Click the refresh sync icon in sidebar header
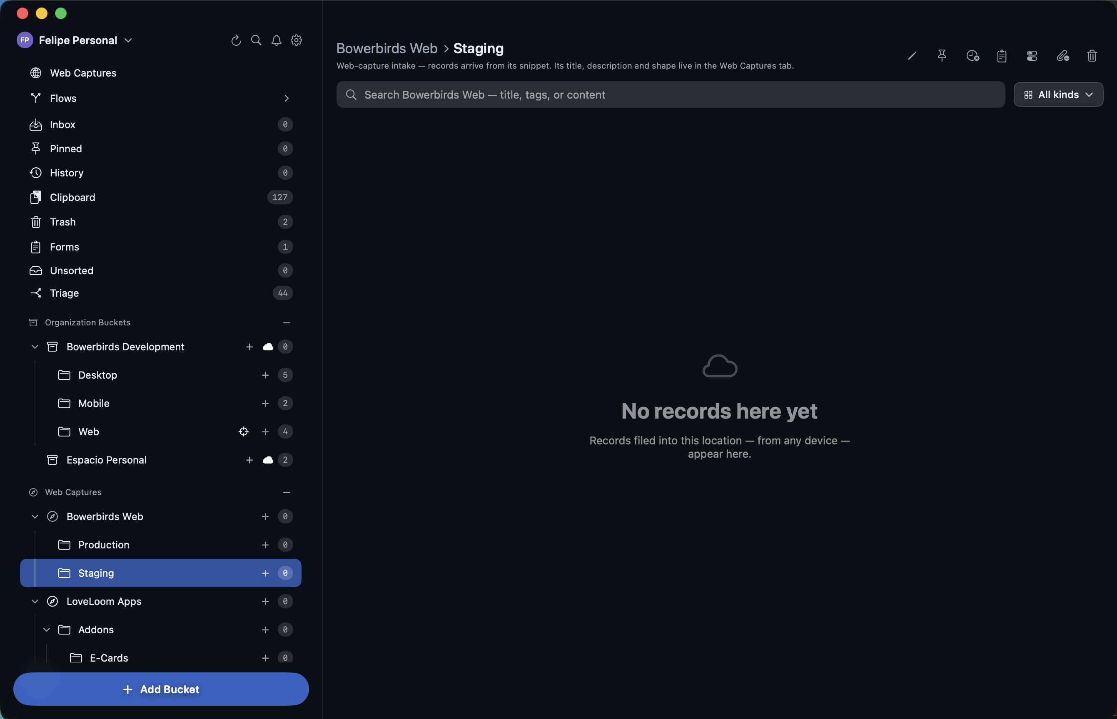The width and height of the screenshot is (1117, 719). tap(236, 41)
